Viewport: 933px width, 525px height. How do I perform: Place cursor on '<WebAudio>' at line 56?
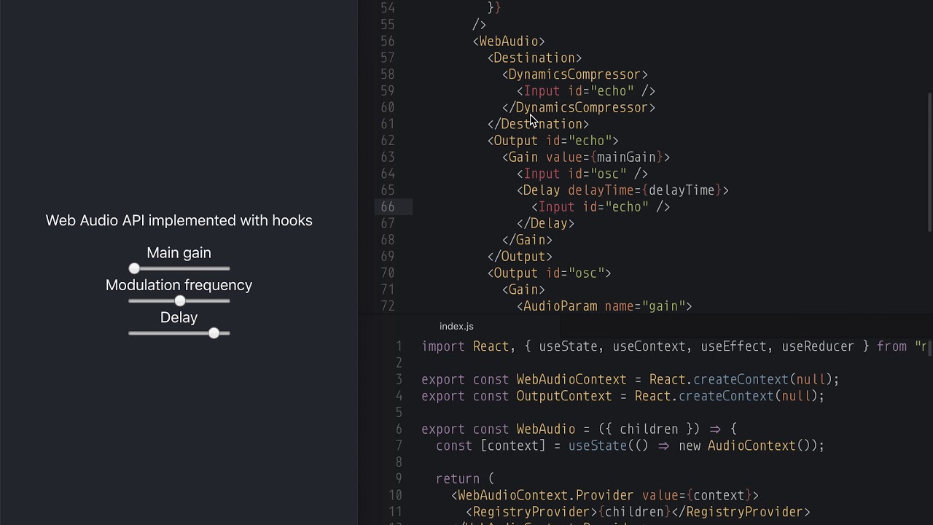pos(509,42)
